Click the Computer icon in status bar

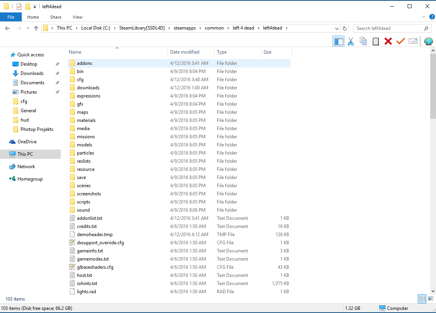tap(382, 308)
